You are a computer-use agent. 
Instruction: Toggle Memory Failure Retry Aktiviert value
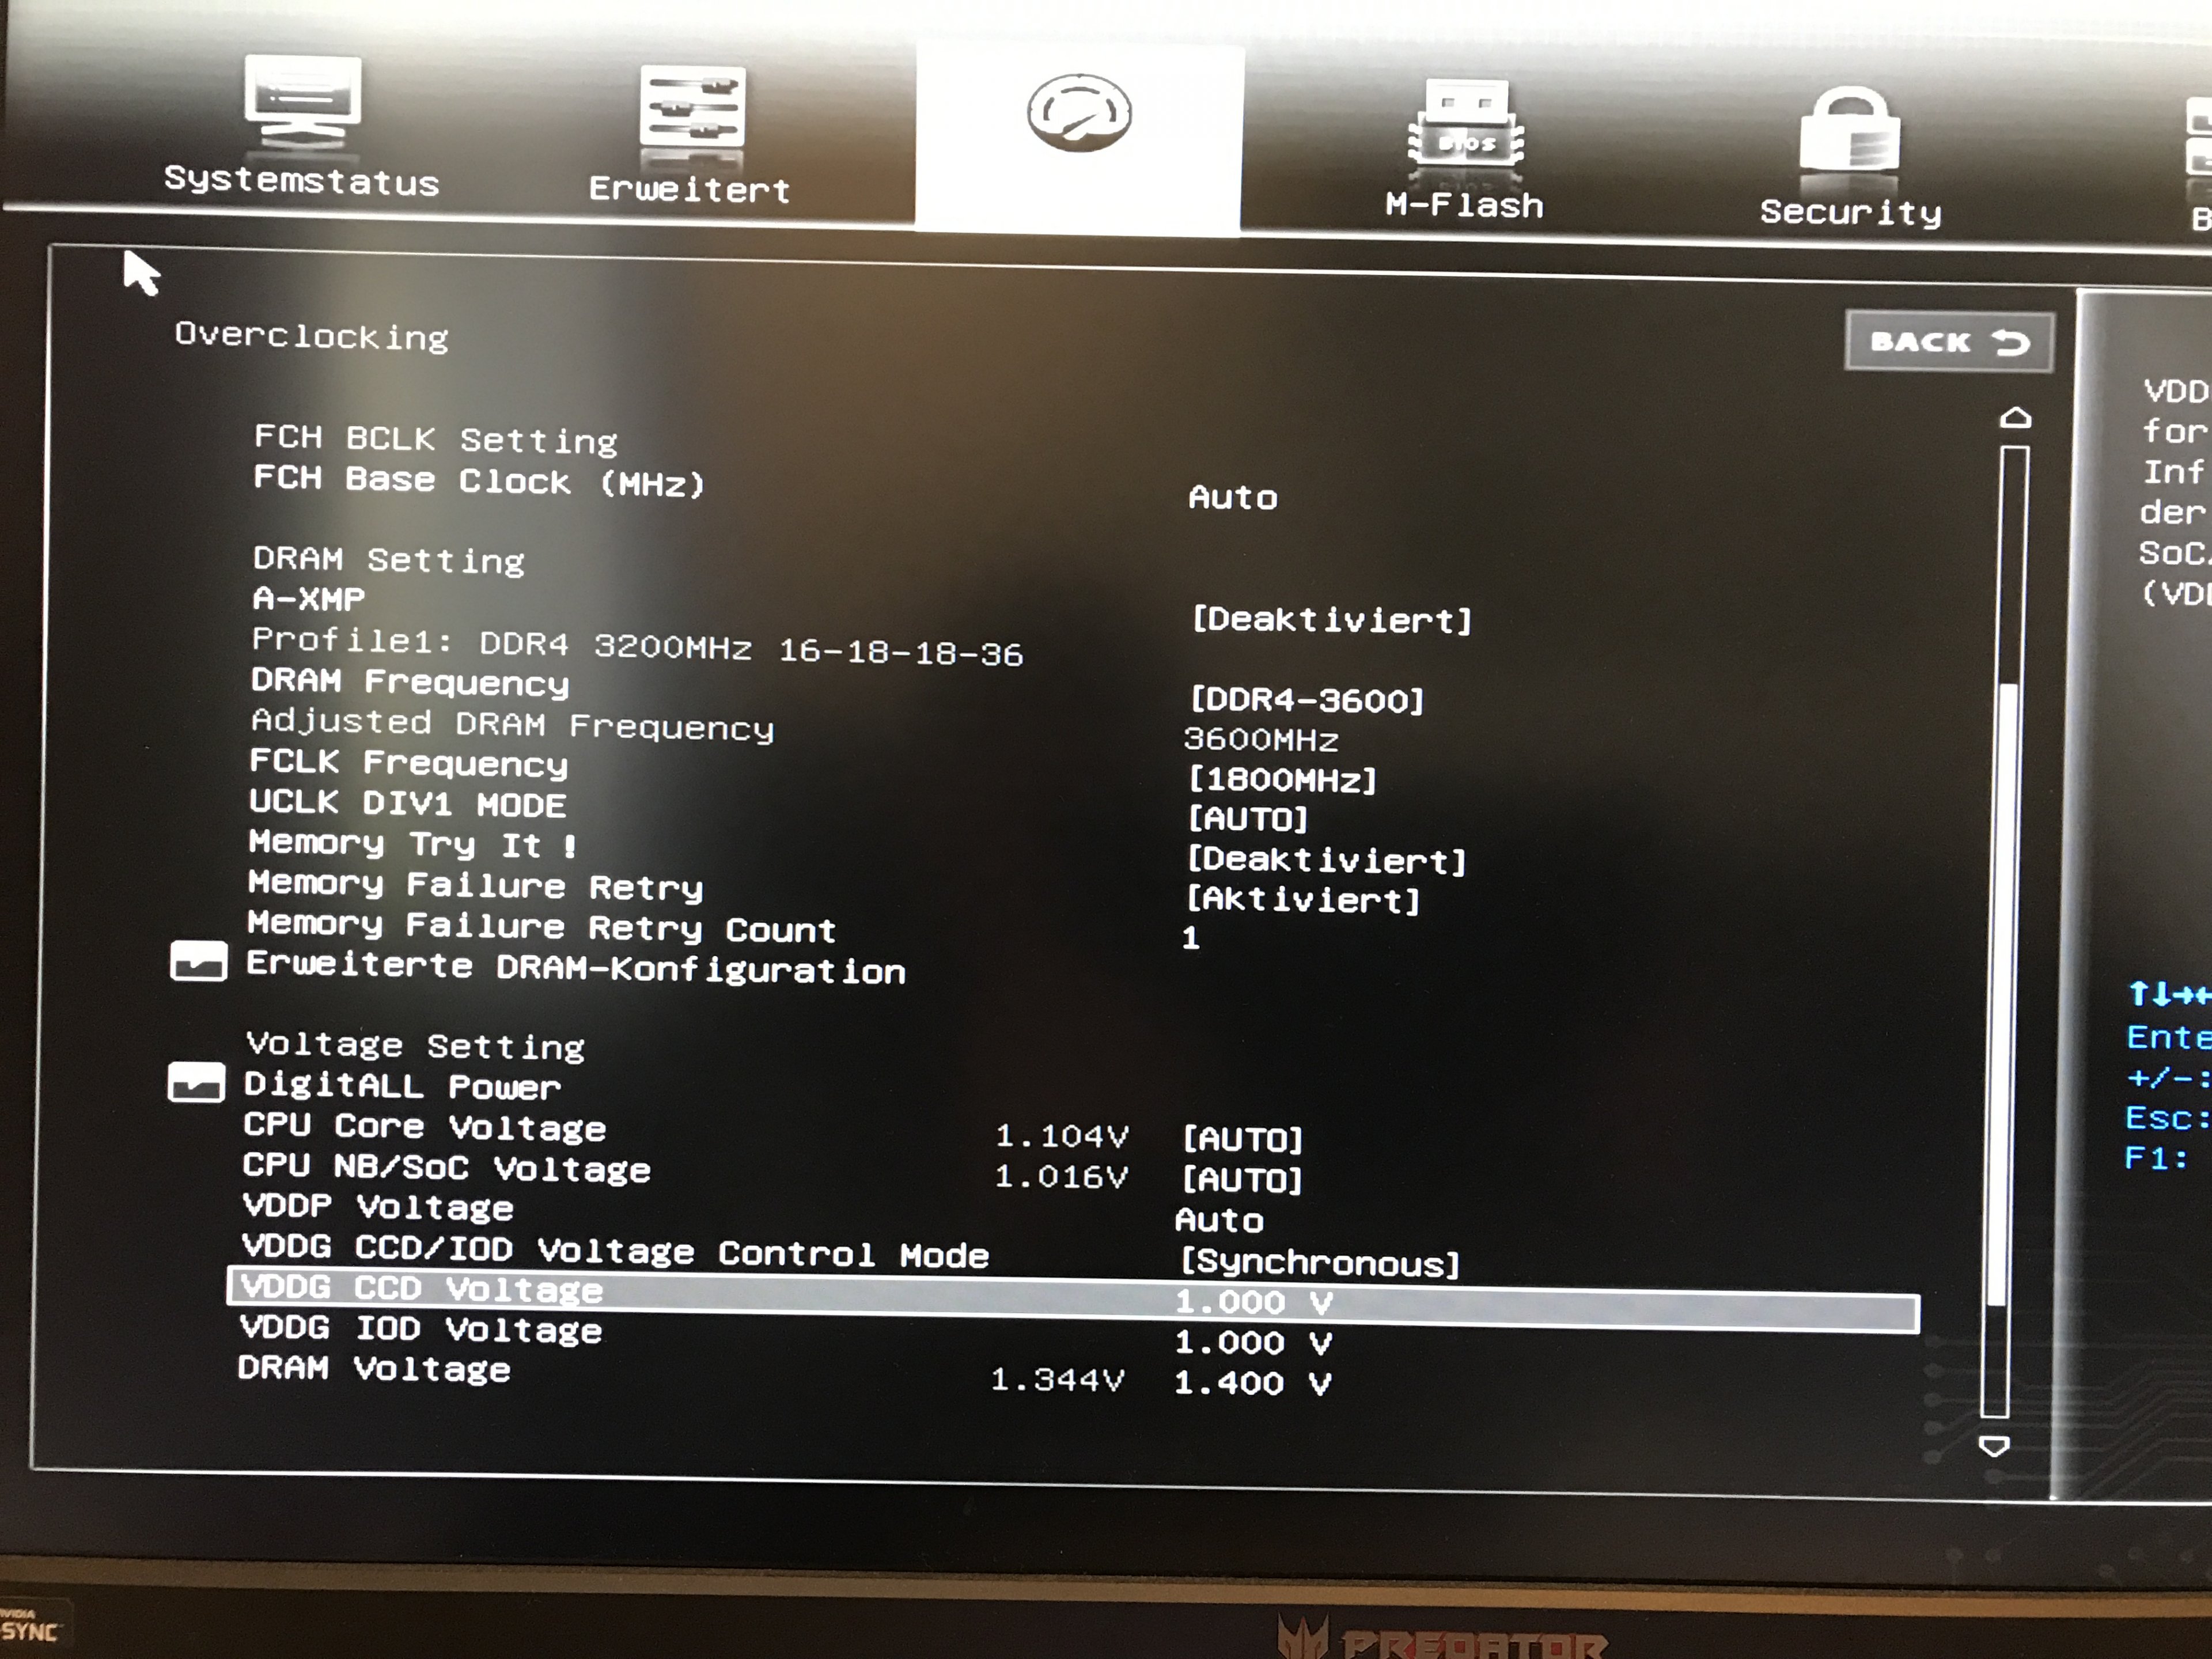[x=1302, y=900]
